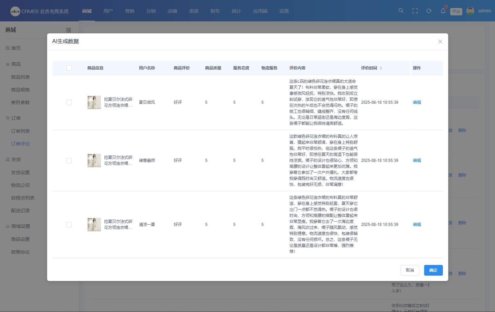The height and width of the screenshot is (312, 495).
Task: Edit the 绿意盎然 review
Action: pos(417,161)
